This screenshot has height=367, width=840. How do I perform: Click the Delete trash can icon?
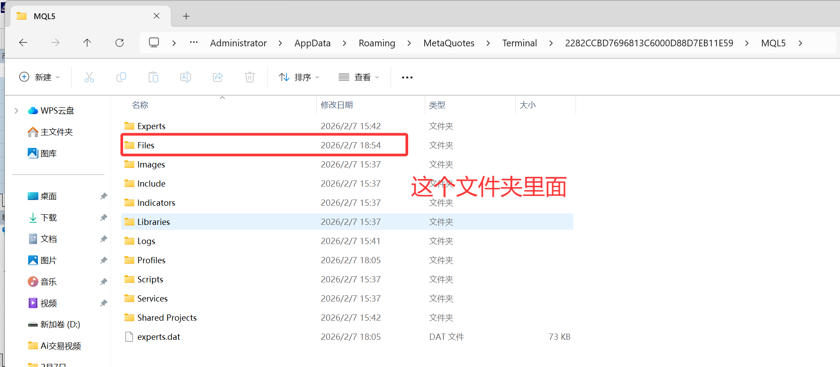pos(250,77)
